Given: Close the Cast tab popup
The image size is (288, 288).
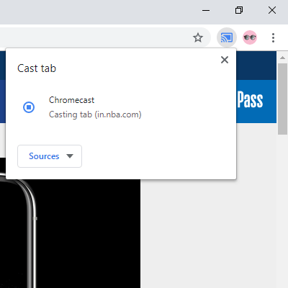Looking at the screenshot, I should tap(225, 60).
